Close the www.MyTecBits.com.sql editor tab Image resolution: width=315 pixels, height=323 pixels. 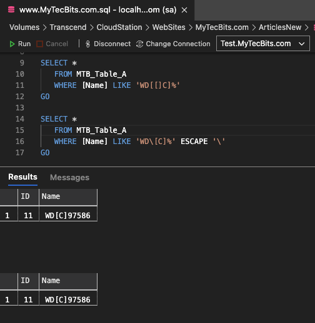pyautogui.click(x=184, y=10)
